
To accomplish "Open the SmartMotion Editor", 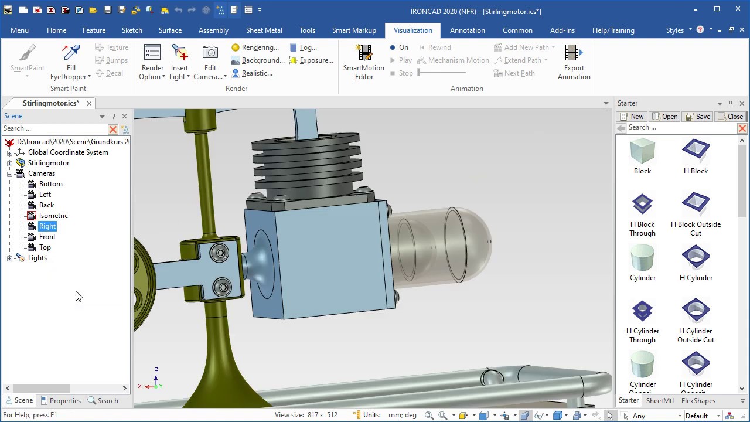I will tap(364, 62).
